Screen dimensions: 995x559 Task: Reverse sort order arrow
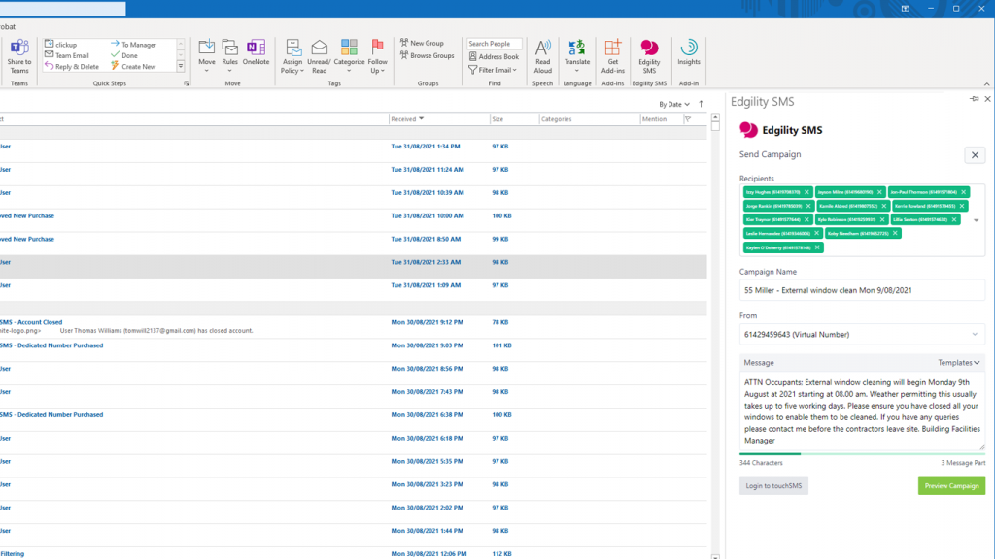(702, 104)
